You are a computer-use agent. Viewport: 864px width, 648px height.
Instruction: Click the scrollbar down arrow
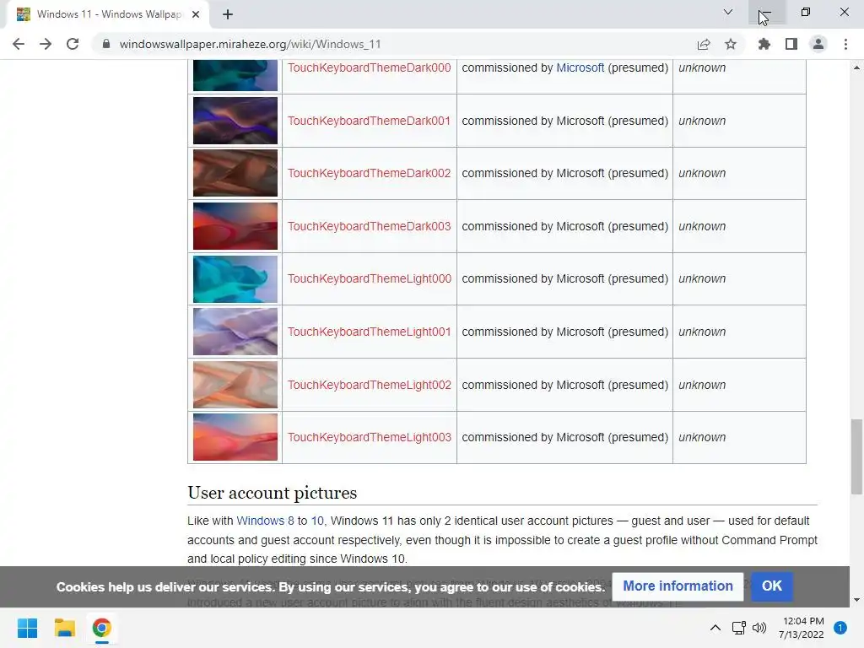(x=856, y=600)
